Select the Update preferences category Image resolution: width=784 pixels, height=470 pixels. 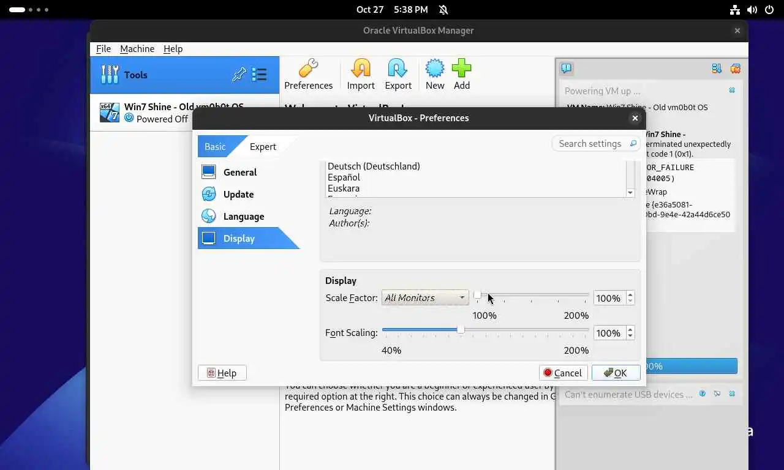239,194
